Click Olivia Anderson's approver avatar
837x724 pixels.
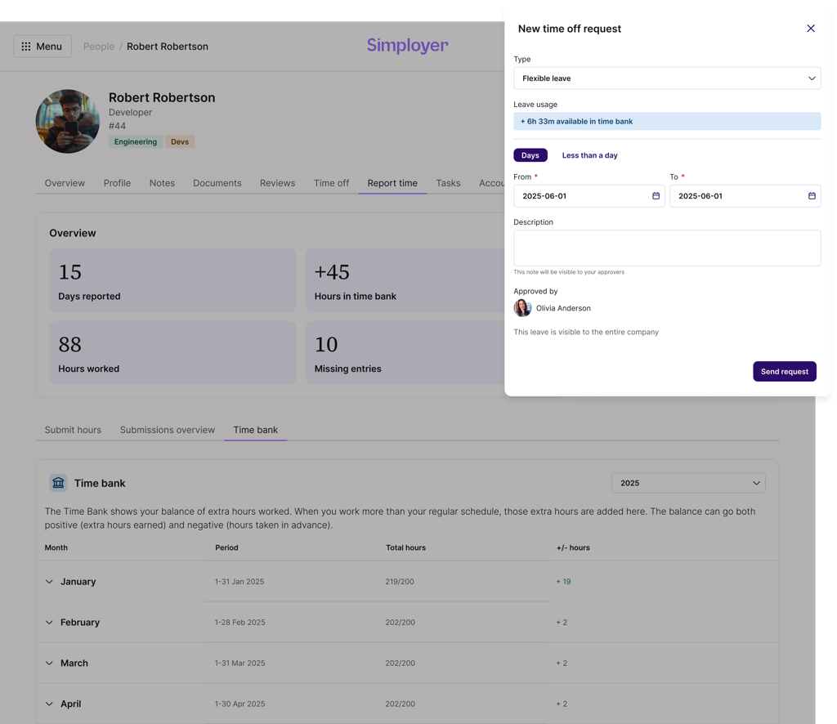tap(522, 308)
